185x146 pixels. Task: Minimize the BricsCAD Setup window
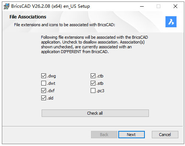pos(142,6)
